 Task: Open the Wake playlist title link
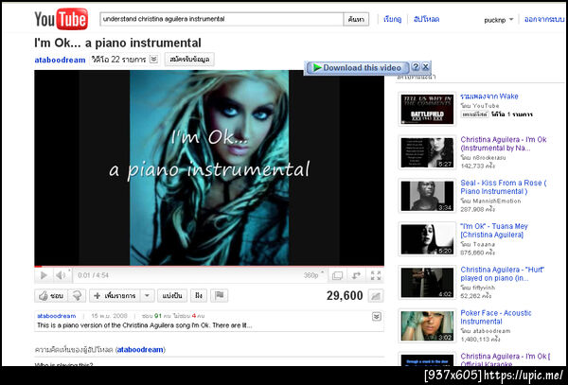(489, 96)
